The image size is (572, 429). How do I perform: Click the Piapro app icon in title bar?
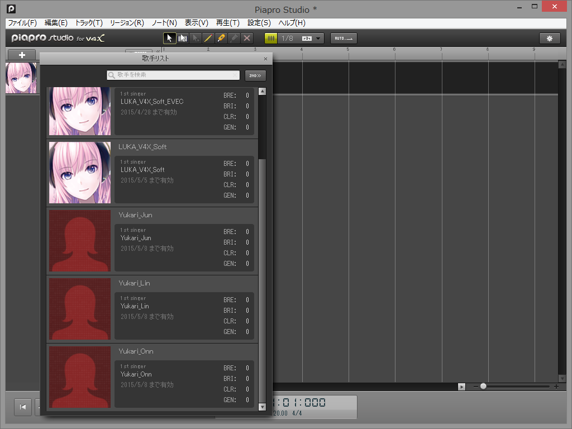(11, 9)
